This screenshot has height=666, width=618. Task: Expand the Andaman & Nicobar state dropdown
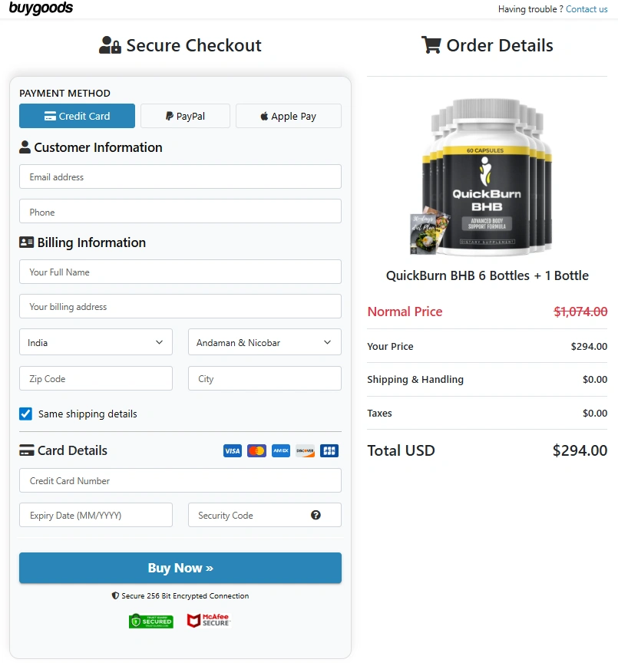[264, 342]
